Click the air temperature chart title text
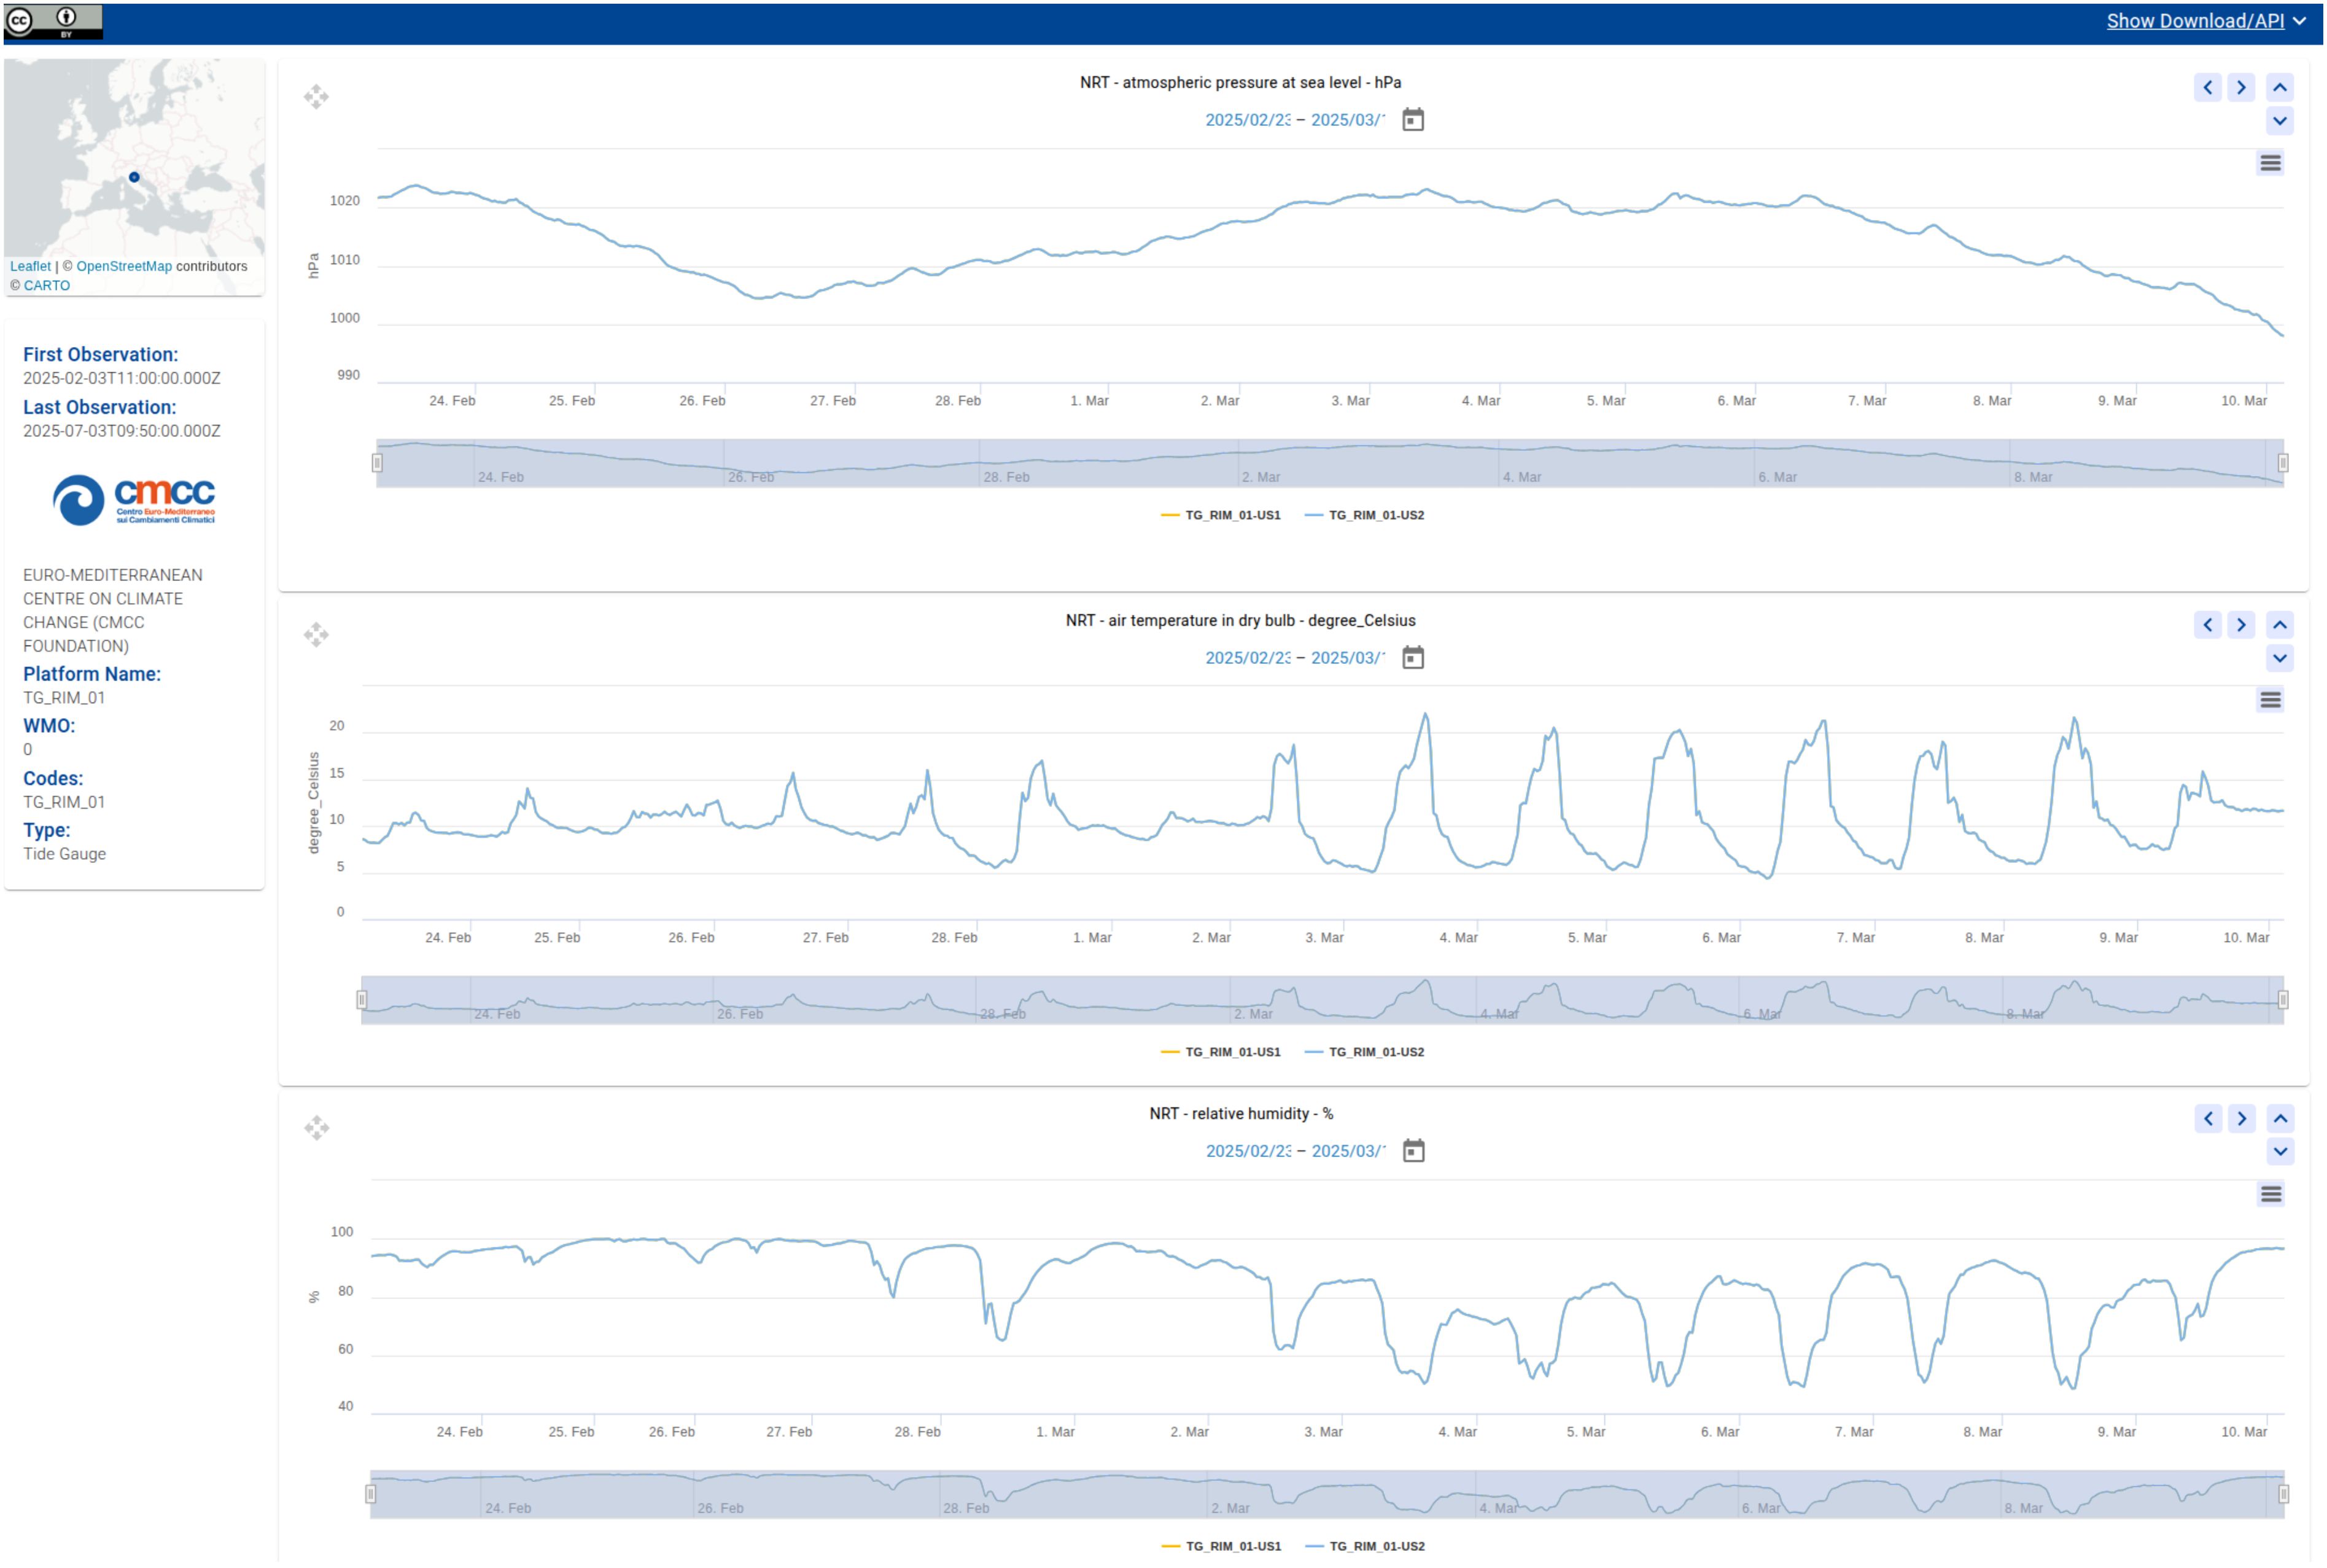Viewport: 2327px width, 1568px height. (x=1240, y=621)
